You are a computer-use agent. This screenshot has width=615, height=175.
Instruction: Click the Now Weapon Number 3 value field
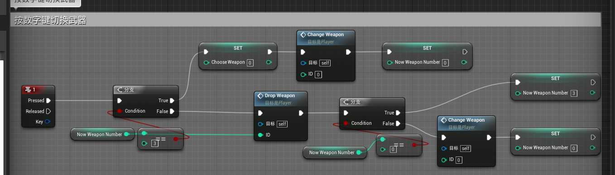574,93
